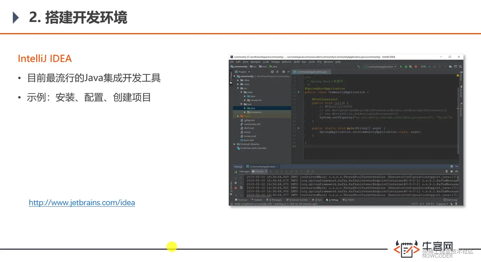Open Project Structure icon in toolbar
481x262 pixels.
click(x=450, y=67)
